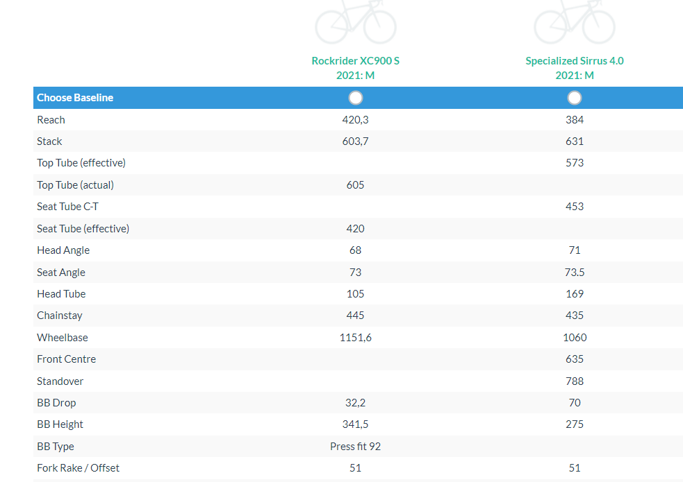Click the Seat Angle row label

pos(61,273)
